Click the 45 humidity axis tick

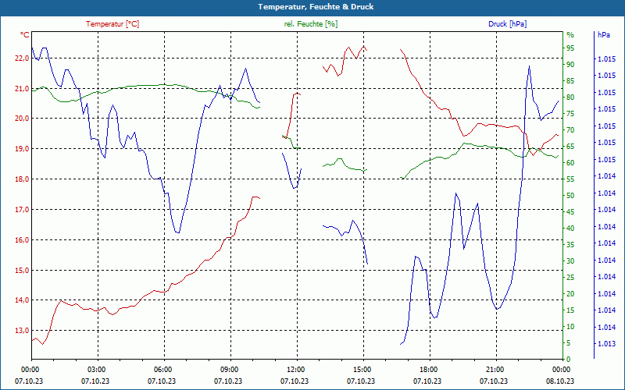click(x=570, y=212)
